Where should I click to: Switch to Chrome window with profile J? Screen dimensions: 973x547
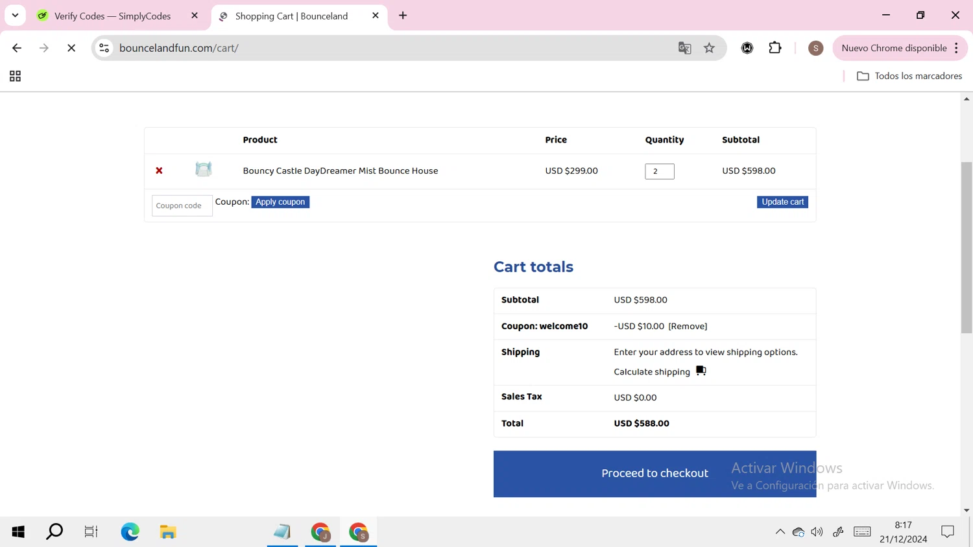click(x=320, y=532)
